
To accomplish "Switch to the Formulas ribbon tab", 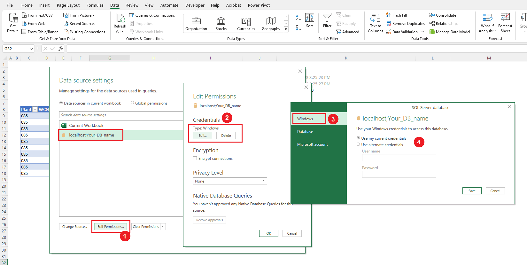I will pos(95,5).
